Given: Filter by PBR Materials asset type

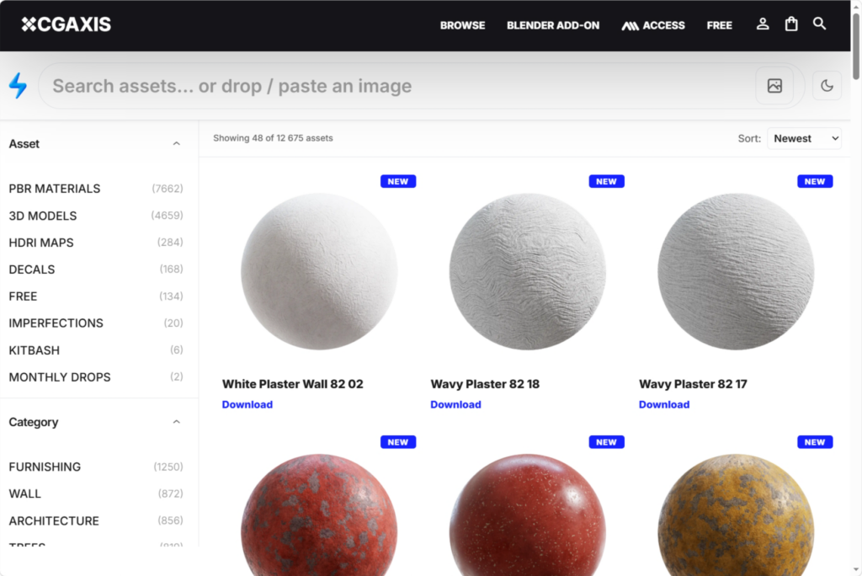Looking at the screenshot, I should pos(55,189).
